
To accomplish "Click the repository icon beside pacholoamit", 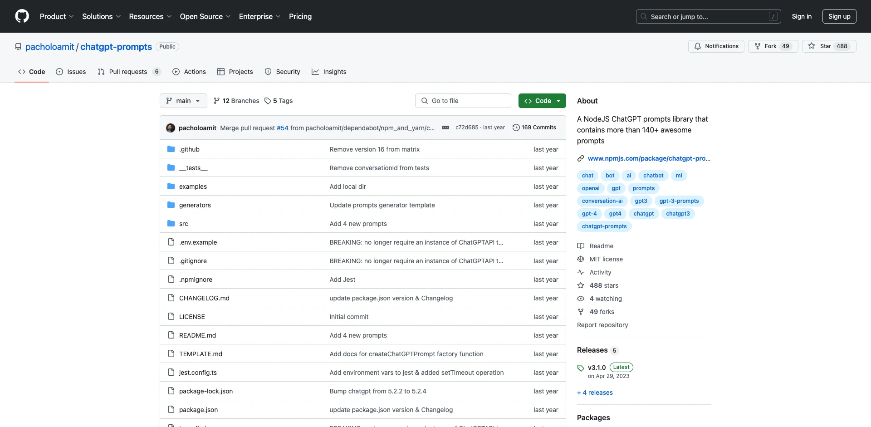I will pyautogui.click(x=18, y=47).
